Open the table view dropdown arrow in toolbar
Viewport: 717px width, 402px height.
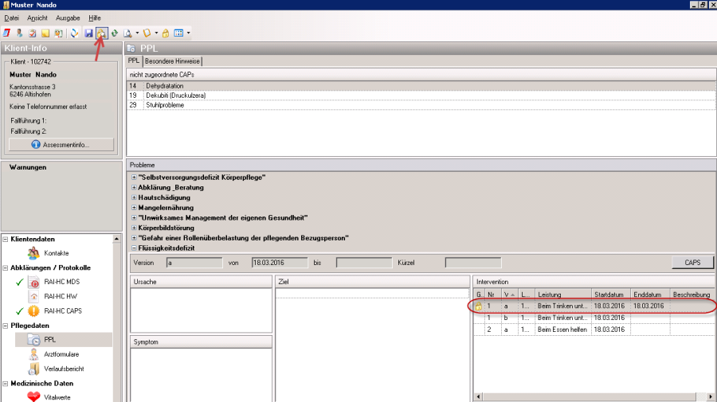point(189,33)
